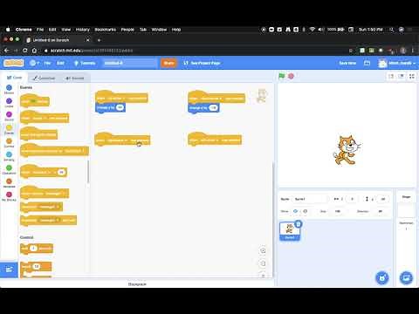This screenshot has width=419, height=314.
Task: Click the project title input field
Action: coord(130,63)
